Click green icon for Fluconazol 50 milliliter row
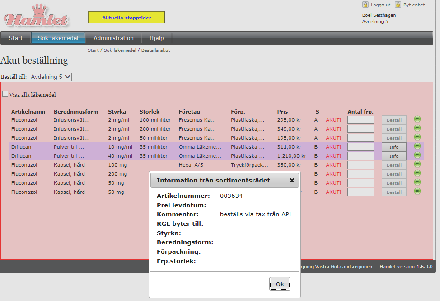 click(x=417, y=137)
